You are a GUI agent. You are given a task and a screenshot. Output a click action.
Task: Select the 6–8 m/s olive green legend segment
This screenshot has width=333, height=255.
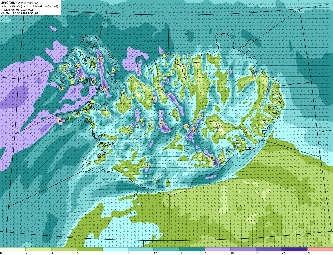pos(90,249)
